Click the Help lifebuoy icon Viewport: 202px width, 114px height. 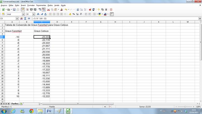(111, 9)
